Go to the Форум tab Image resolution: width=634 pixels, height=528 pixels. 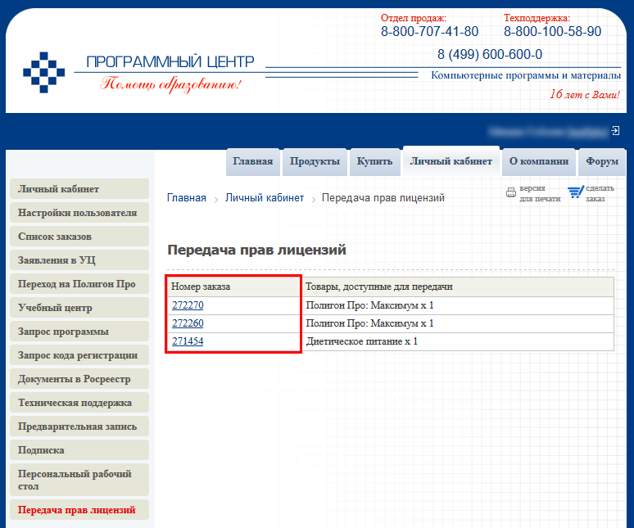pos(602,161)
